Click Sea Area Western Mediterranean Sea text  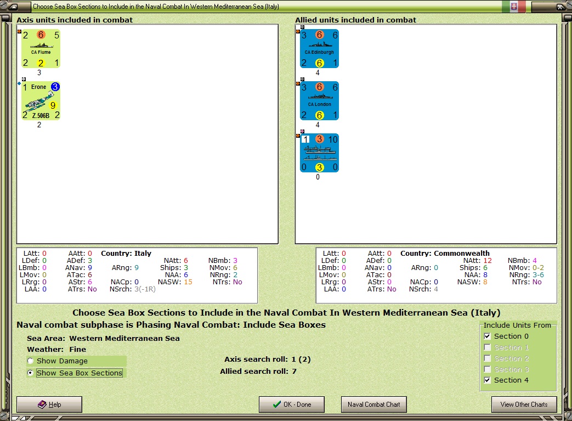click(x=103, y=339)
